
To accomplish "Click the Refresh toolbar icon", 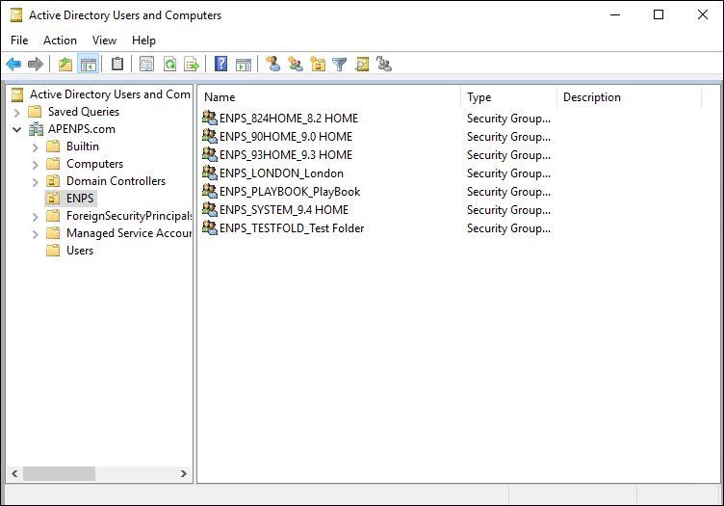I will [169, 64].
